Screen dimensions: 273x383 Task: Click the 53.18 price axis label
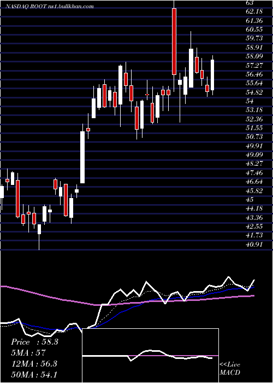click(x=254, y=110)
